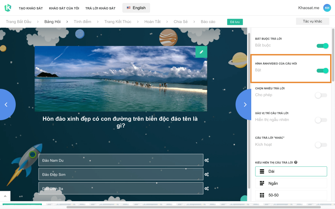This screenshot has height=209, width=335.
Task: Click the Dài layout list icon
Action: 262,171
